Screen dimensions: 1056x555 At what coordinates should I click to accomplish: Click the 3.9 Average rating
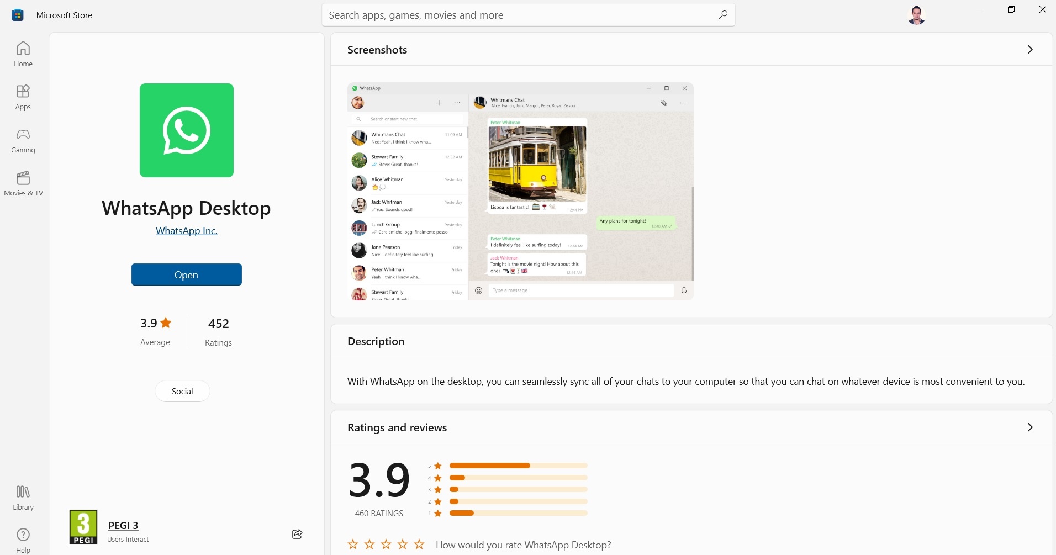coord(155,331)
